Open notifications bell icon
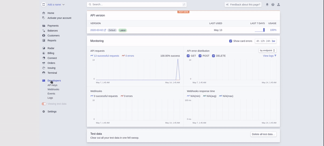 pos(267,4)
